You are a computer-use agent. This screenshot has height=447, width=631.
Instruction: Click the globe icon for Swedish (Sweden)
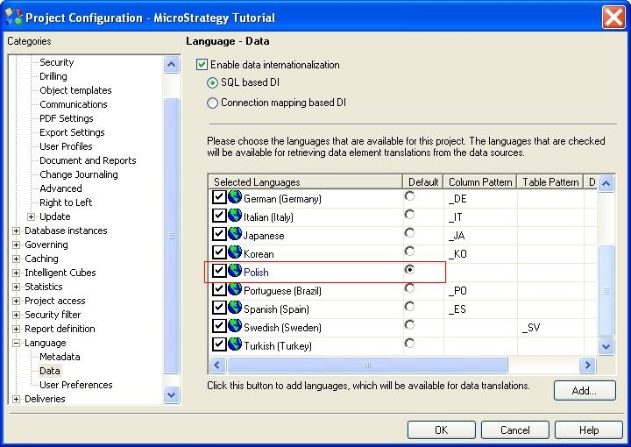(x=235, y=327)
